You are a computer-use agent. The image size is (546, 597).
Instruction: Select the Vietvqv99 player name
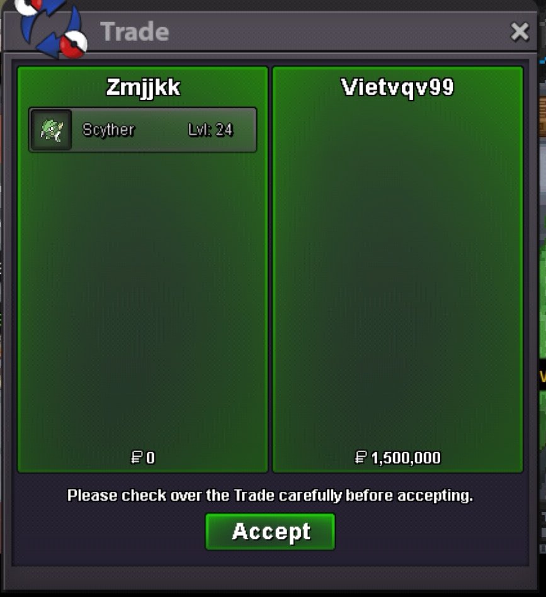tap(397, 88)
